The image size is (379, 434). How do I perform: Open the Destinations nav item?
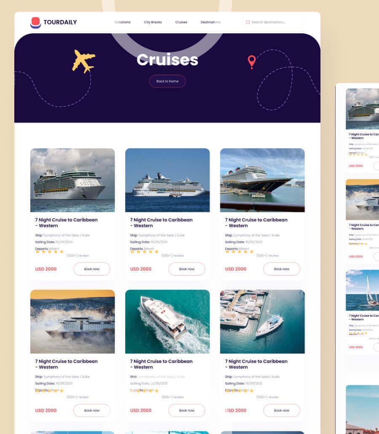point(211,22)
